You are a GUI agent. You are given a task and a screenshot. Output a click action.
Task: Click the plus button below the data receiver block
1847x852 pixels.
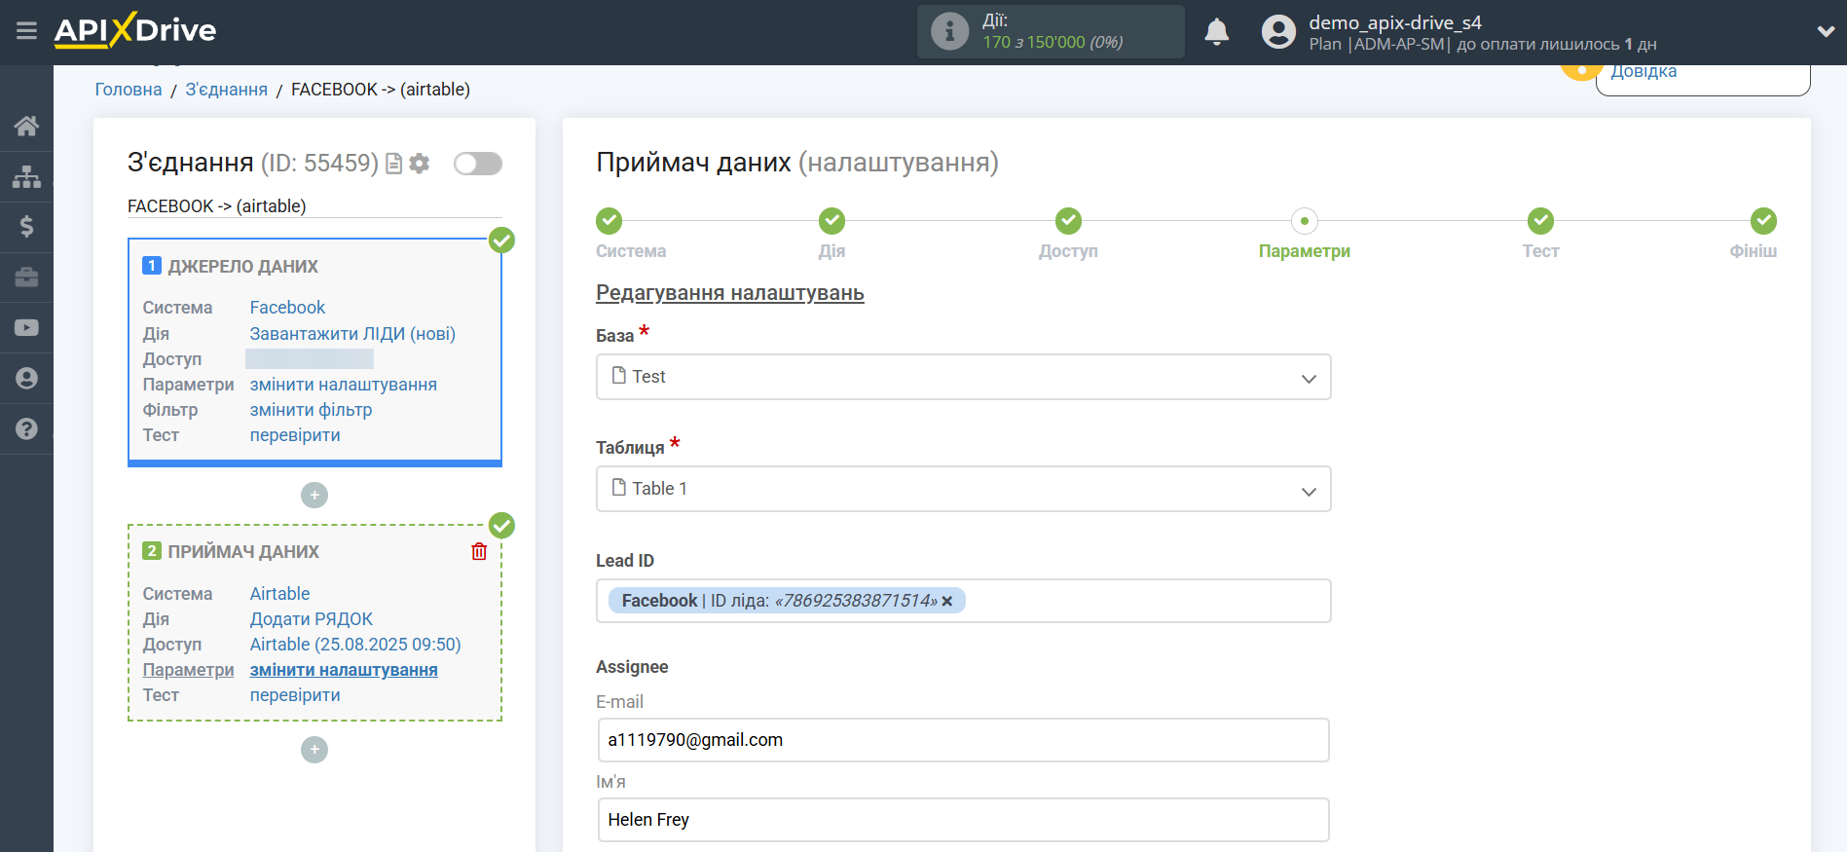pyautogui.click(x=314, y=750)
